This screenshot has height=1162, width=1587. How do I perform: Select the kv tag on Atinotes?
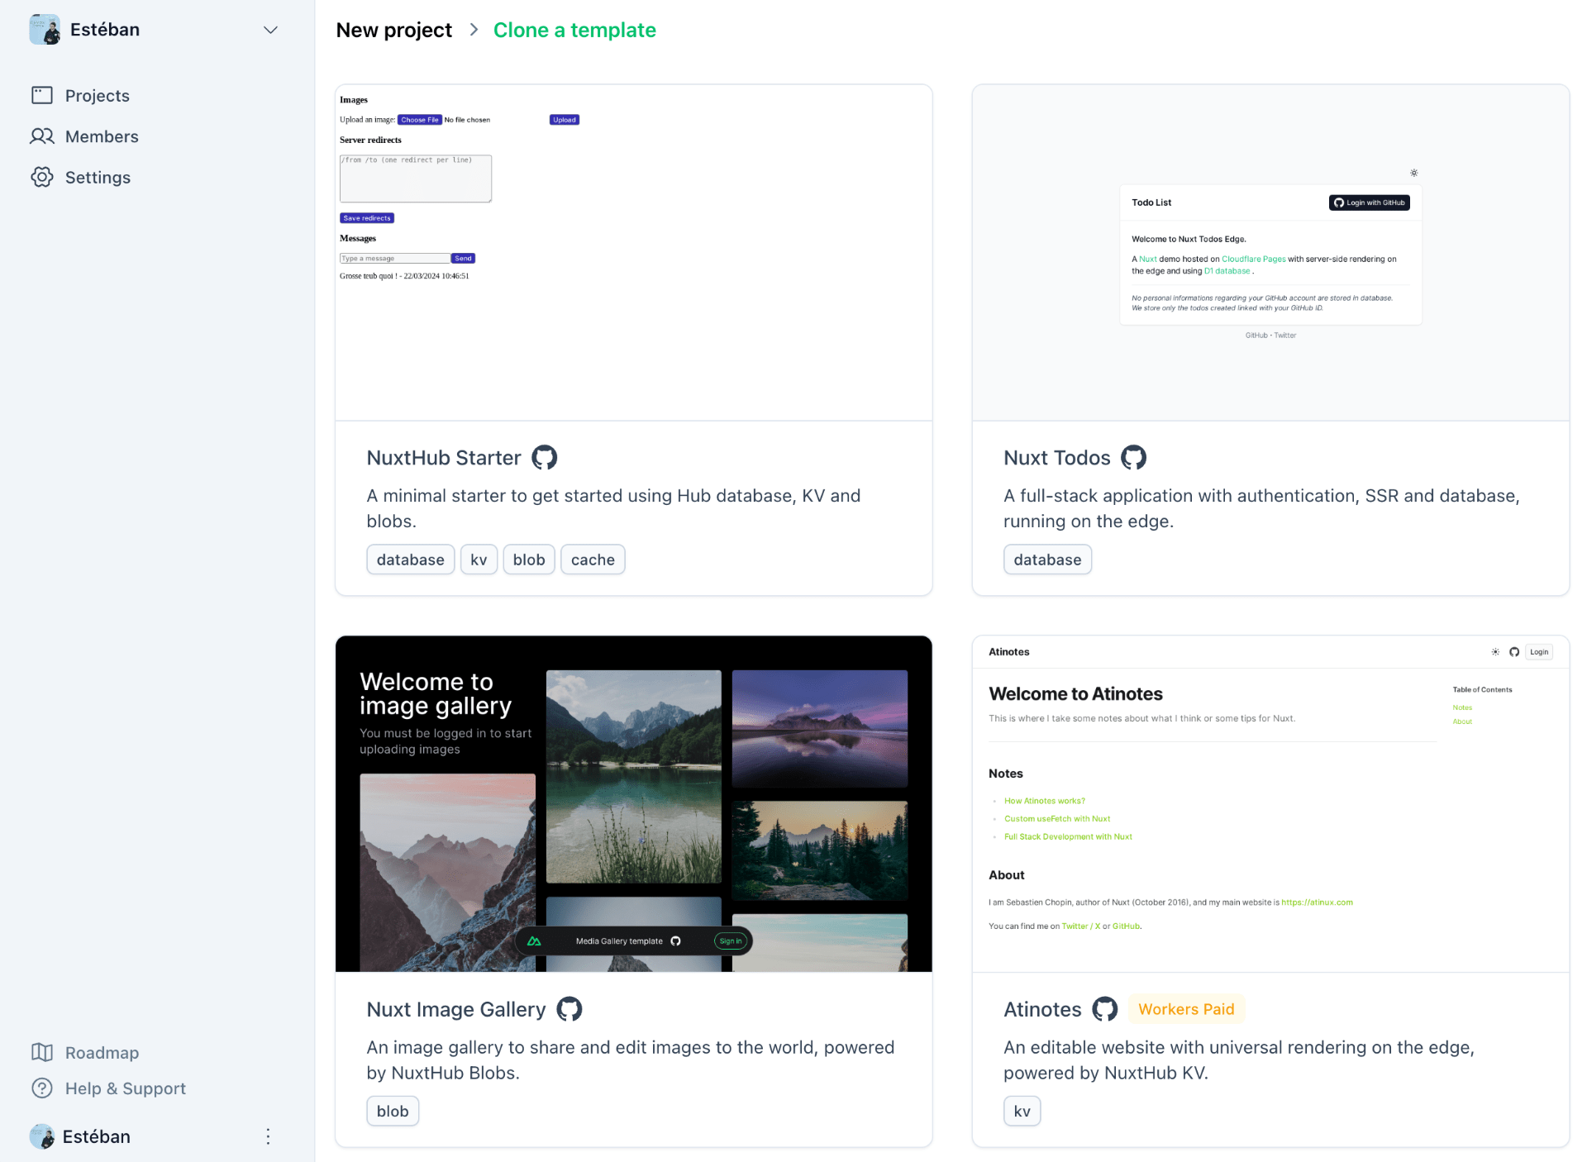(1022, 1111)
